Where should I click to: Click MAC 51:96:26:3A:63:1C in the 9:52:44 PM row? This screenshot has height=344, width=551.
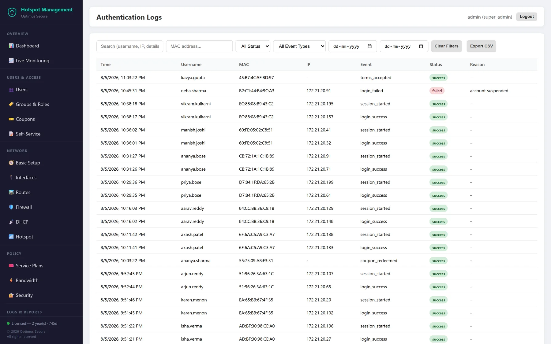(x=256, y=287)
